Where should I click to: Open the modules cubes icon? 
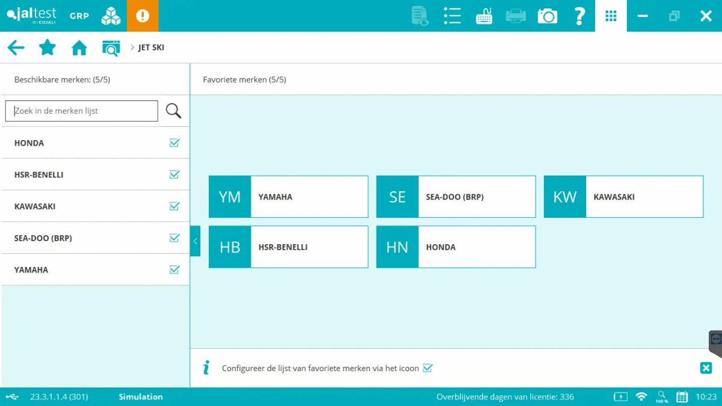(111, 16)
